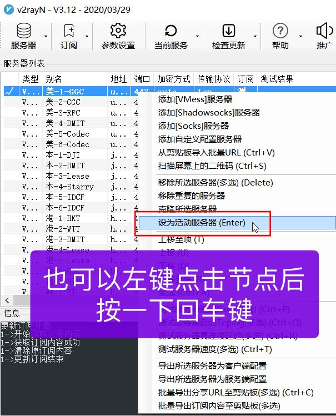Select server row 港-3-DMIT
Screen dimensions: 336x416
pos(65,239)
